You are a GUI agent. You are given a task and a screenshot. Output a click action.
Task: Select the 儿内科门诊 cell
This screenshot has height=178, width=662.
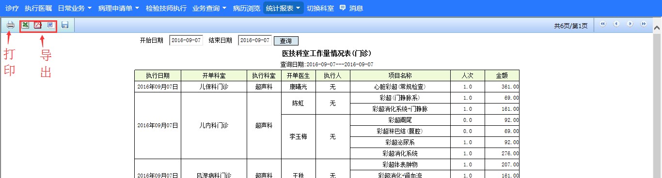[x=214, y=126]
